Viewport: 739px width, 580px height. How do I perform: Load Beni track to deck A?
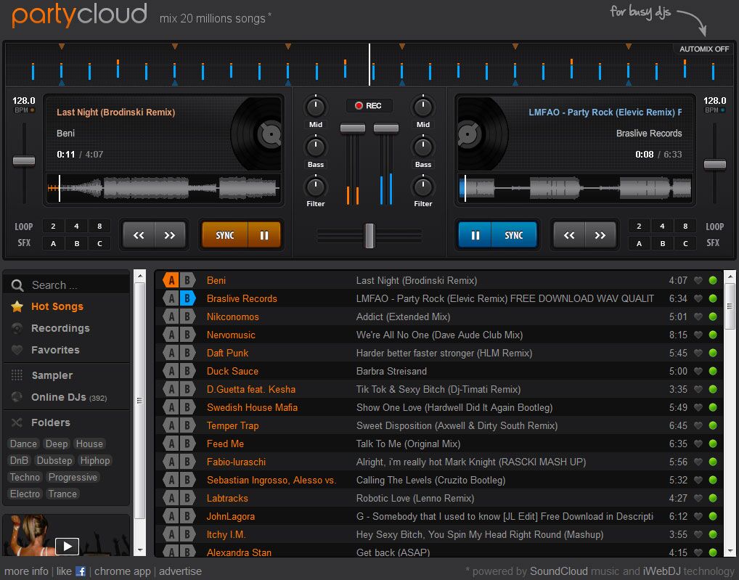(x=171, y=280)
